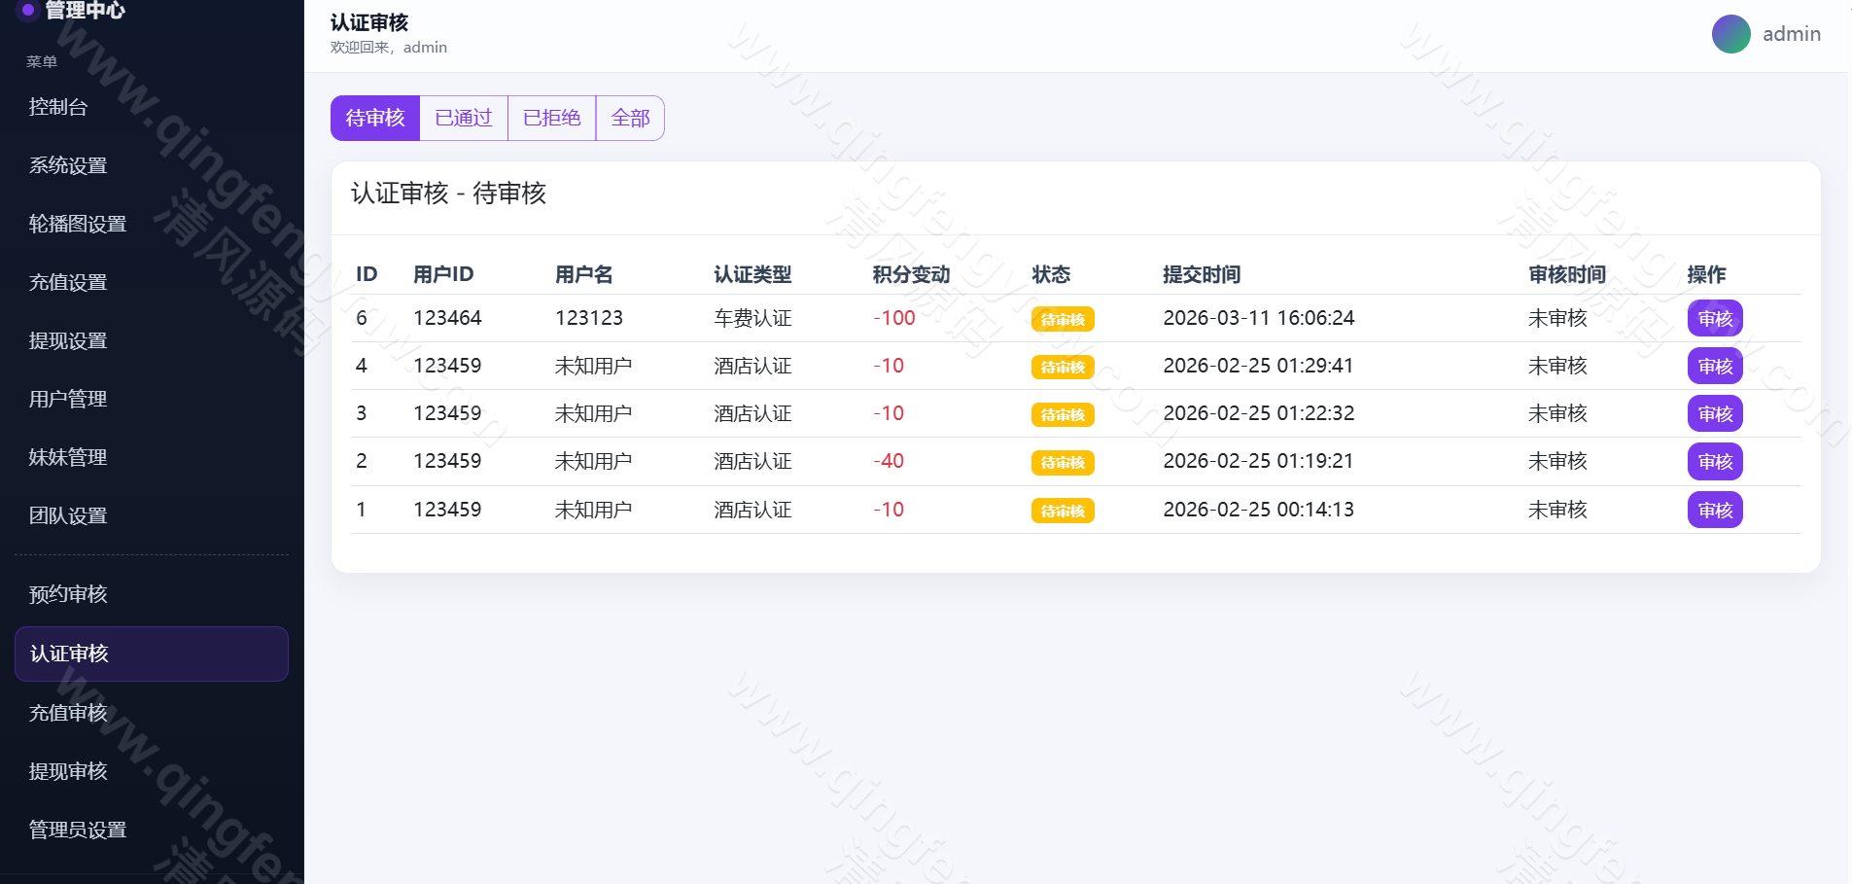The height and width of the screenshot is (884, 1852).
Task: Click 车费认证 type cell
Action: click(x=752, y=318)
